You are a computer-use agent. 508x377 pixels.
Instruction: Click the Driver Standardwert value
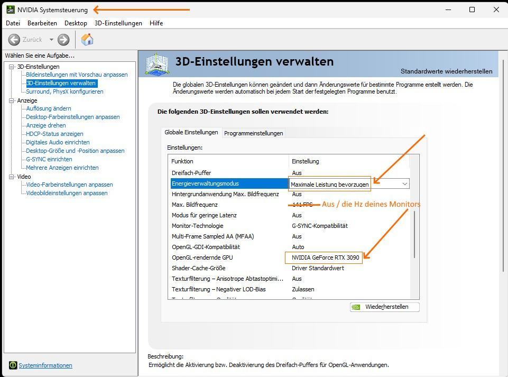(x=318, y=268)
